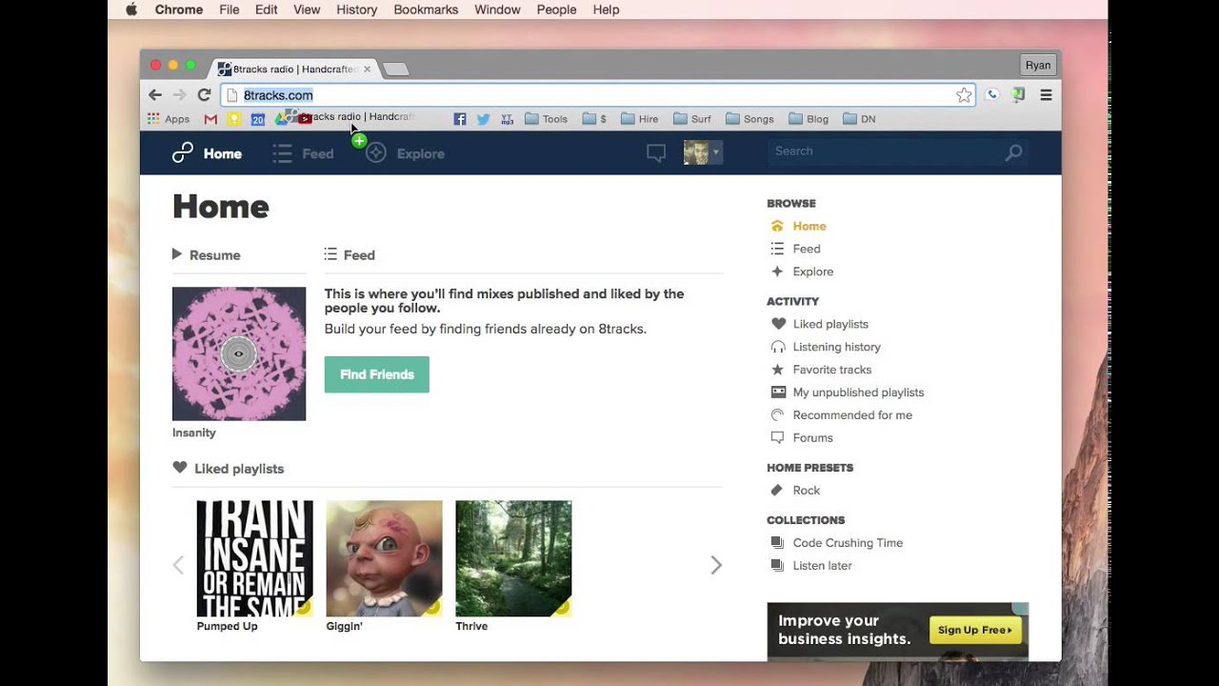Image resolution: width=1219 pixels, height=686 pixels.
Task: Click the Ryan profile button
Action: (x=1038, y=65)
